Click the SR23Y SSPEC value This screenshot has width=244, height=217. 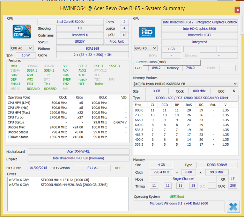(80, 42)
